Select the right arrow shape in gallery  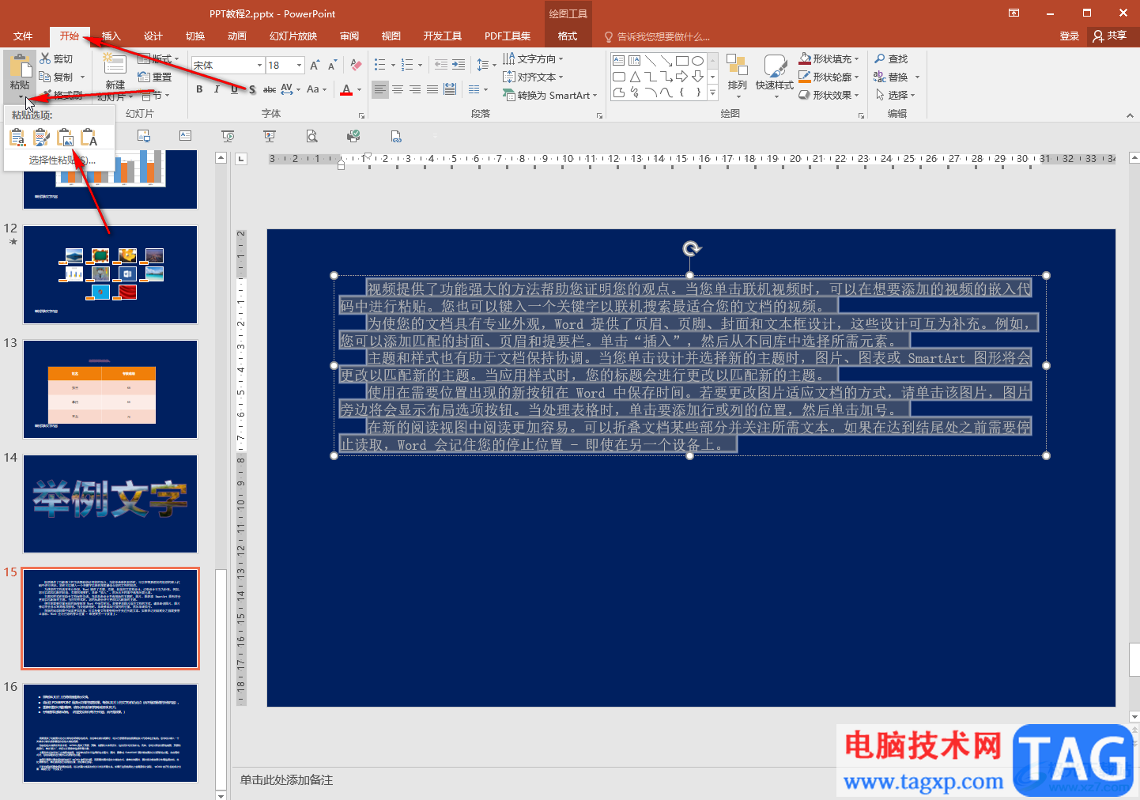[681, 77]
